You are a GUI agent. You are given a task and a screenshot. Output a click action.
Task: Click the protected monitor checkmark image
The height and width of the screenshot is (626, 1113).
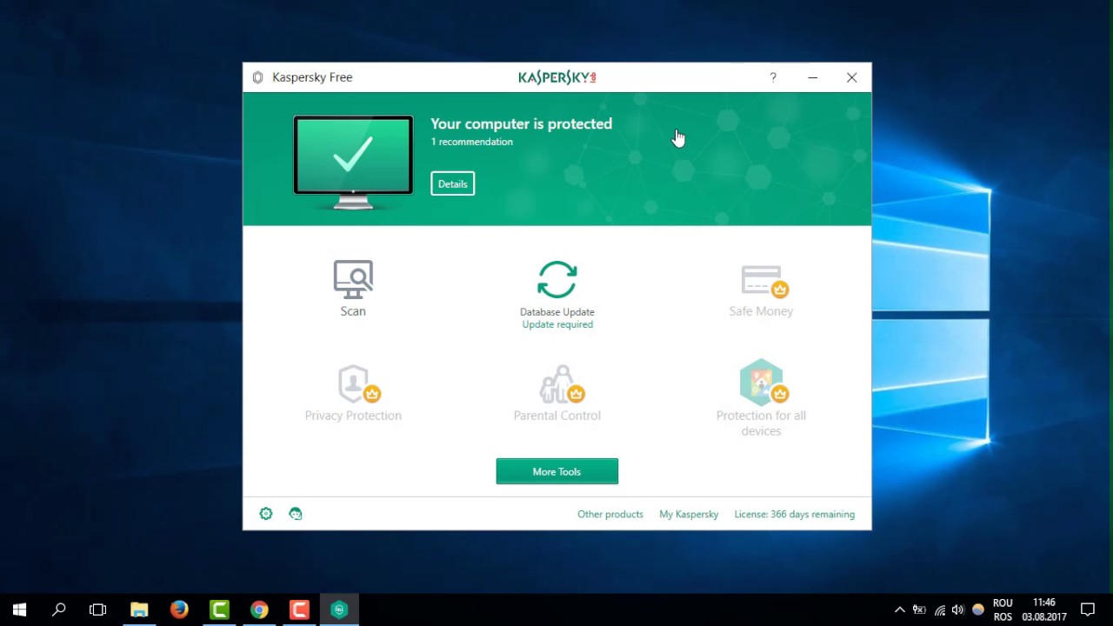(353, 162)
